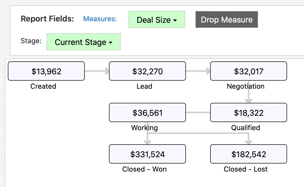Click the arrow from Lead to Negotiation
304x187 pixels.
pyautogui.click(x=198, y=71)
